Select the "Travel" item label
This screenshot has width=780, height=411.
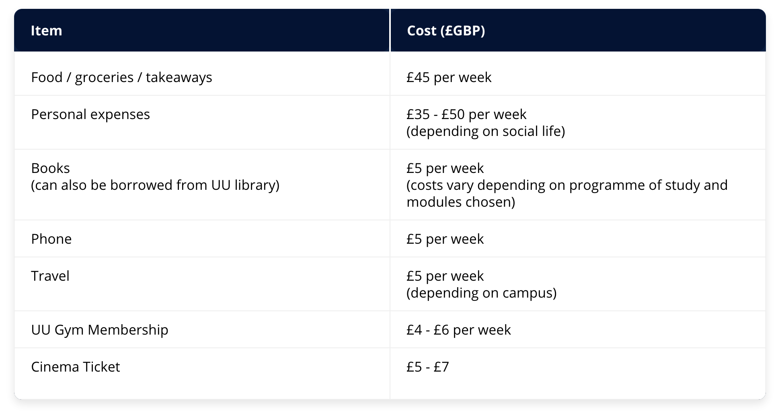(50, 276)
